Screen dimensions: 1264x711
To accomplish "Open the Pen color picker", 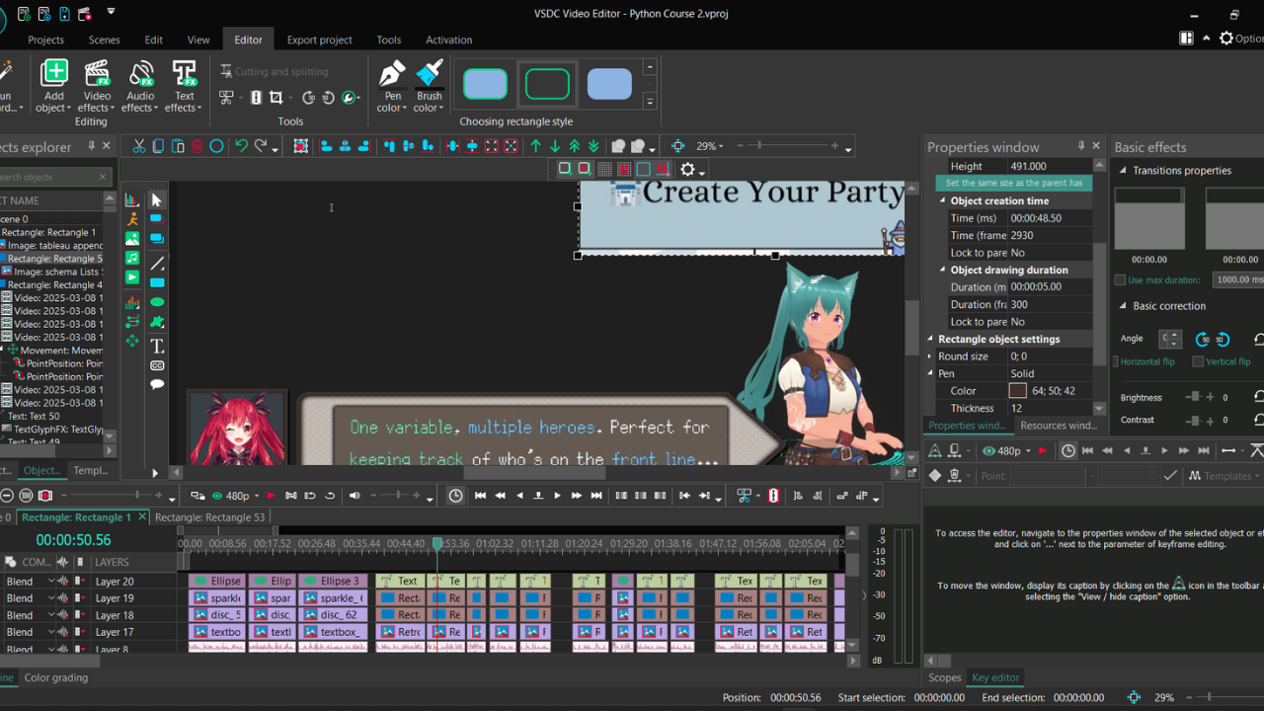I will tap(392, 85).
